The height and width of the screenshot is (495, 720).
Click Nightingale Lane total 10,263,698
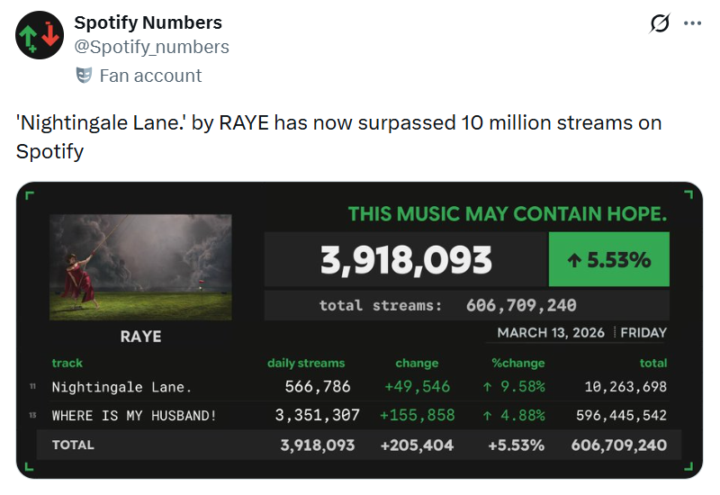click(625, 387)
